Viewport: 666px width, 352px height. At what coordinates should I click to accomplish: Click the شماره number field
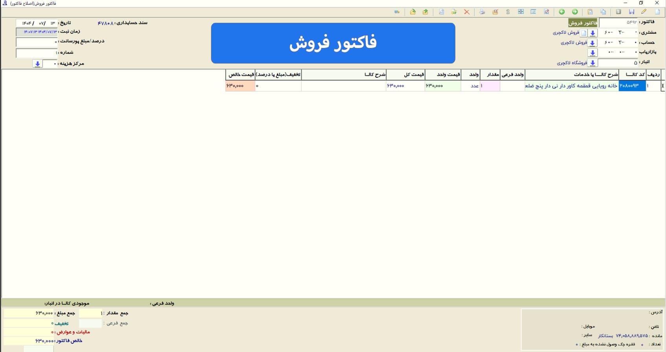tap(37, 53)
